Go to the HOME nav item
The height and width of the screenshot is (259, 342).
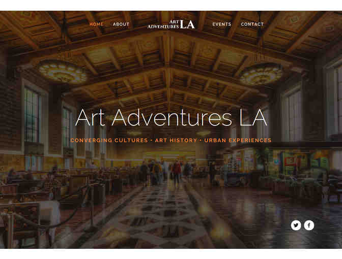click(96, 24)
